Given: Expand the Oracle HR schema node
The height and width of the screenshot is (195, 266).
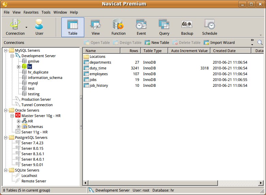Looking at the screenshot, I should [18, 121].
